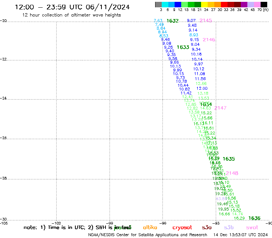Click the title '12:00 – 23:59 UTC 06/11/2024'
Image resolution: width=272 pixels, height=238 pixels.
72,7
